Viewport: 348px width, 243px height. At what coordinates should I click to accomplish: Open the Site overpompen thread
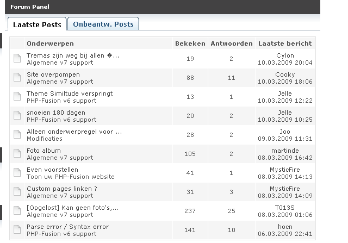pyautogui.click(x=53, y=74)
